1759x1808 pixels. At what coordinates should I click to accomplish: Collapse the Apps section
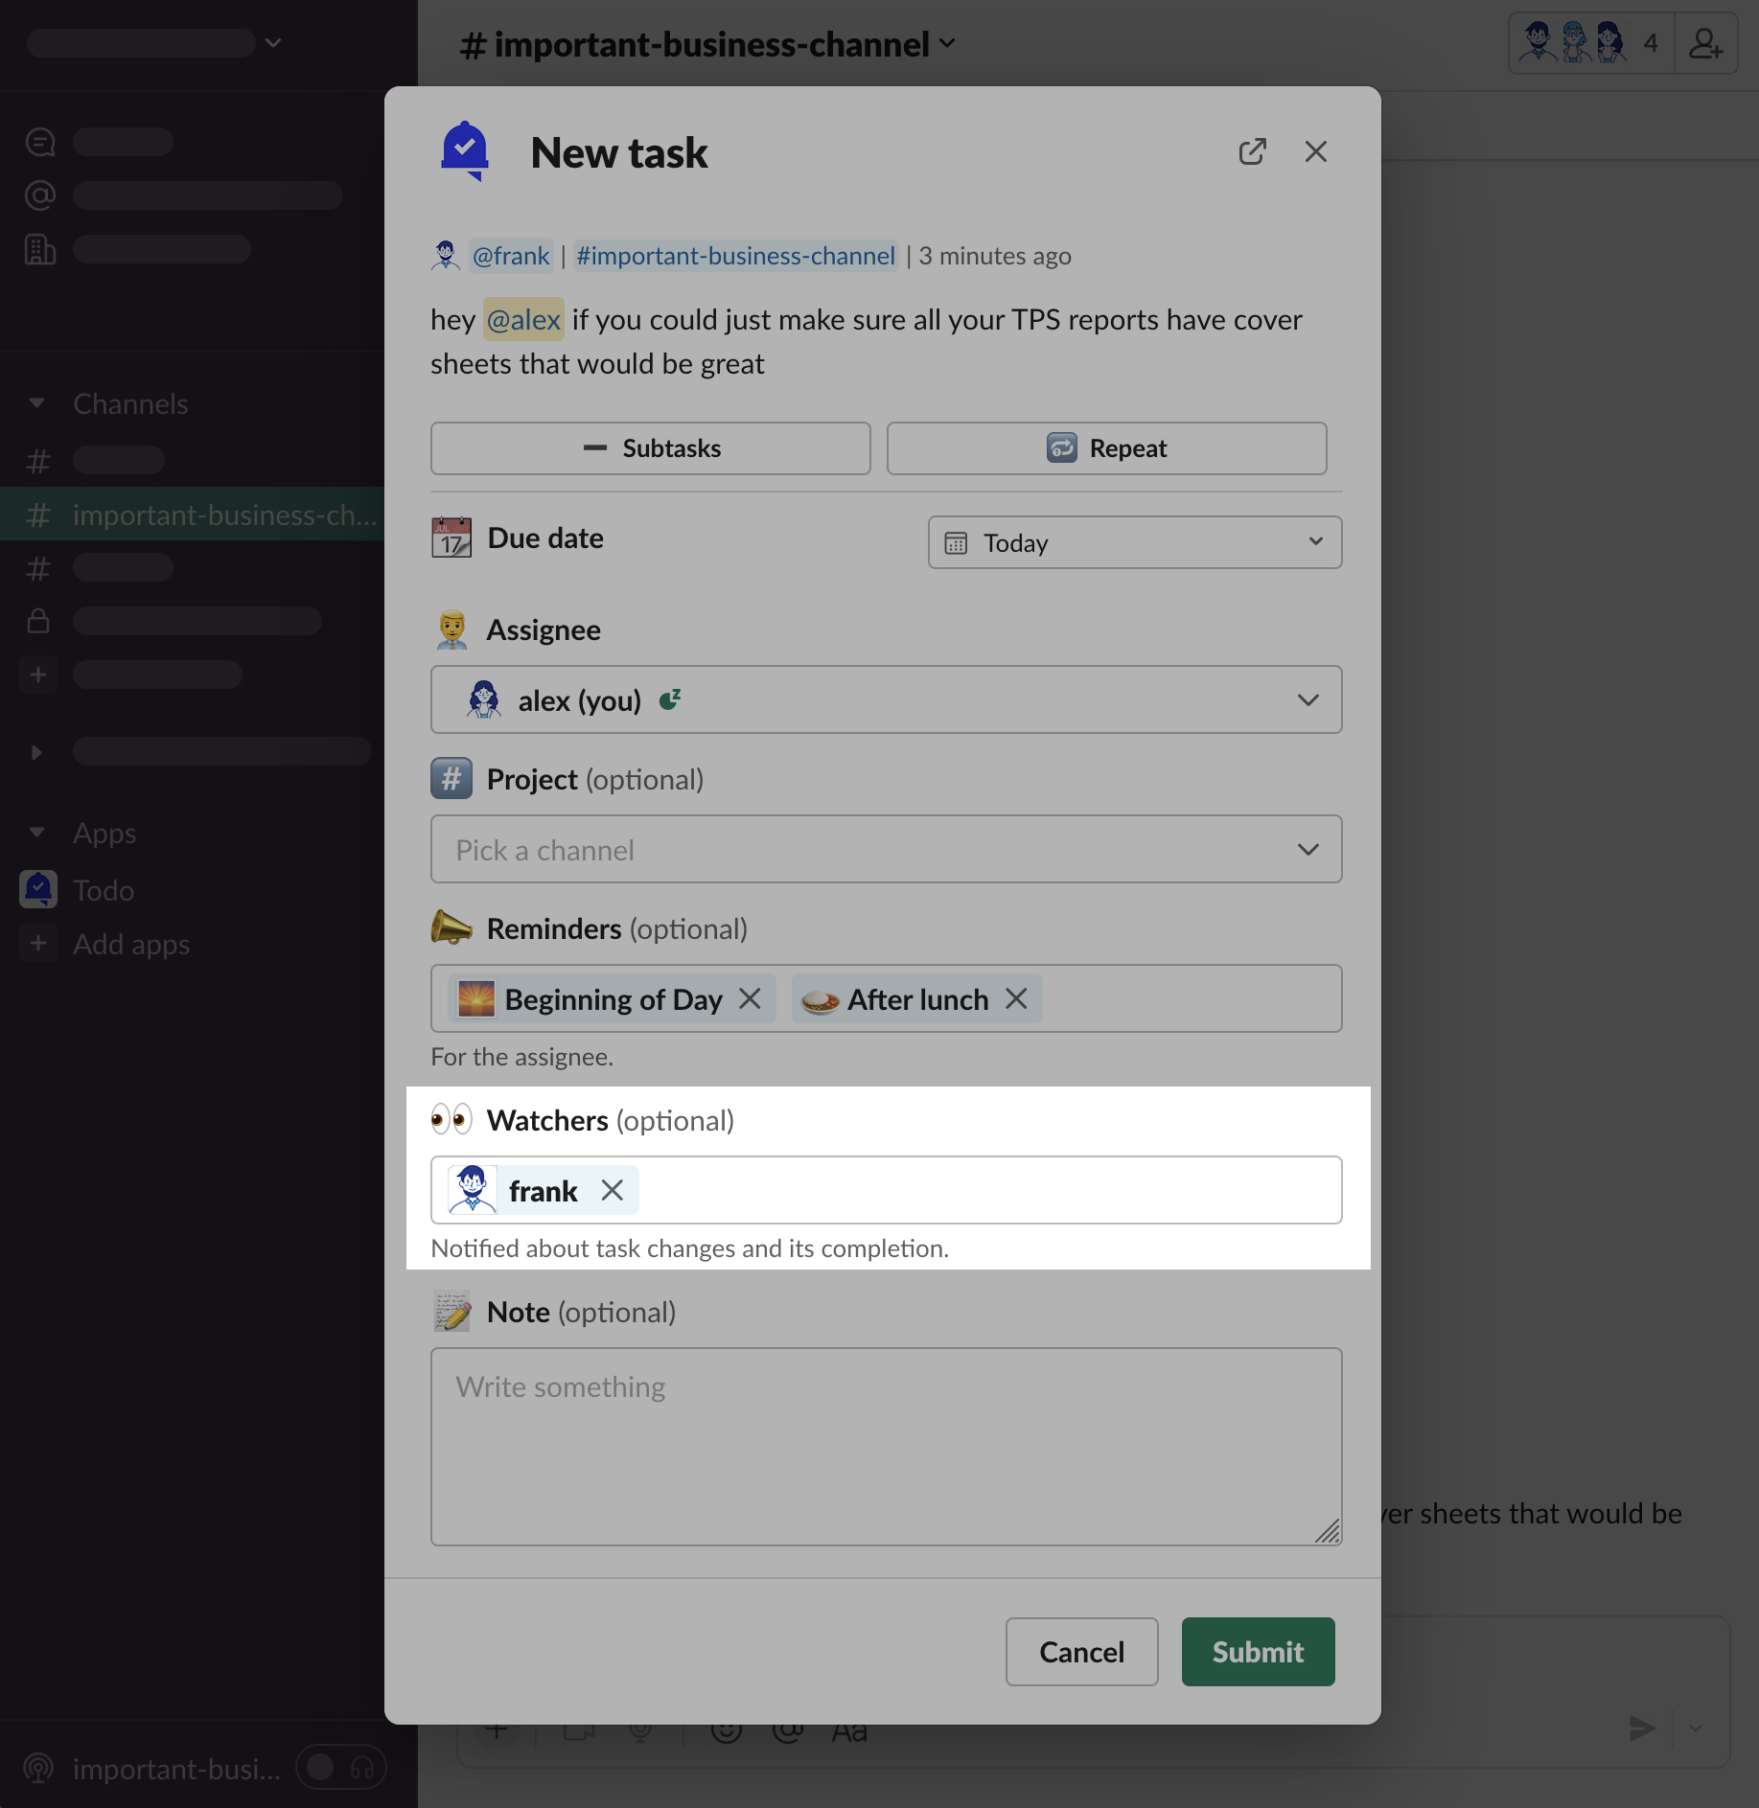(36, 833)
